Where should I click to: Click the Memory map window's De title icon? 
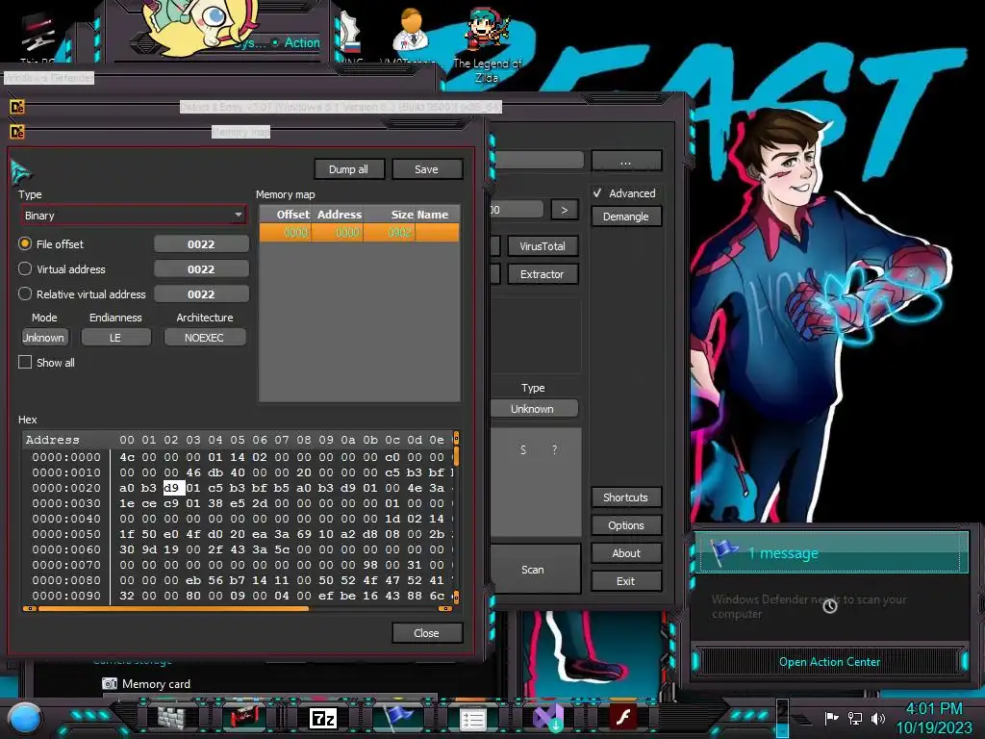(x=17, y=132)
